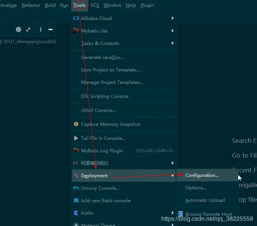Expand the Mybatis Lite submenu arrow
Viewport: 257px width, 226px height.
[x=173, y=31]
